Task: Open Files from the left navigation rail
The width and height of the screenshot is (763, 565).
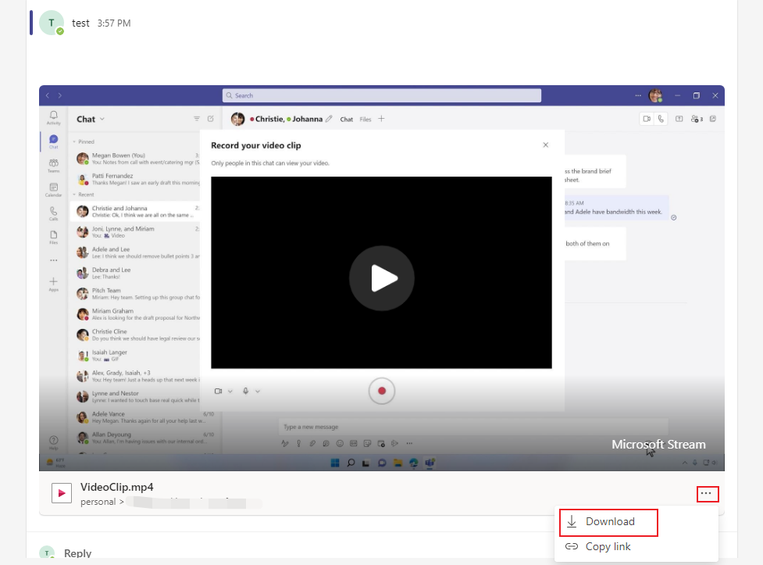Action: coord(53,234)
